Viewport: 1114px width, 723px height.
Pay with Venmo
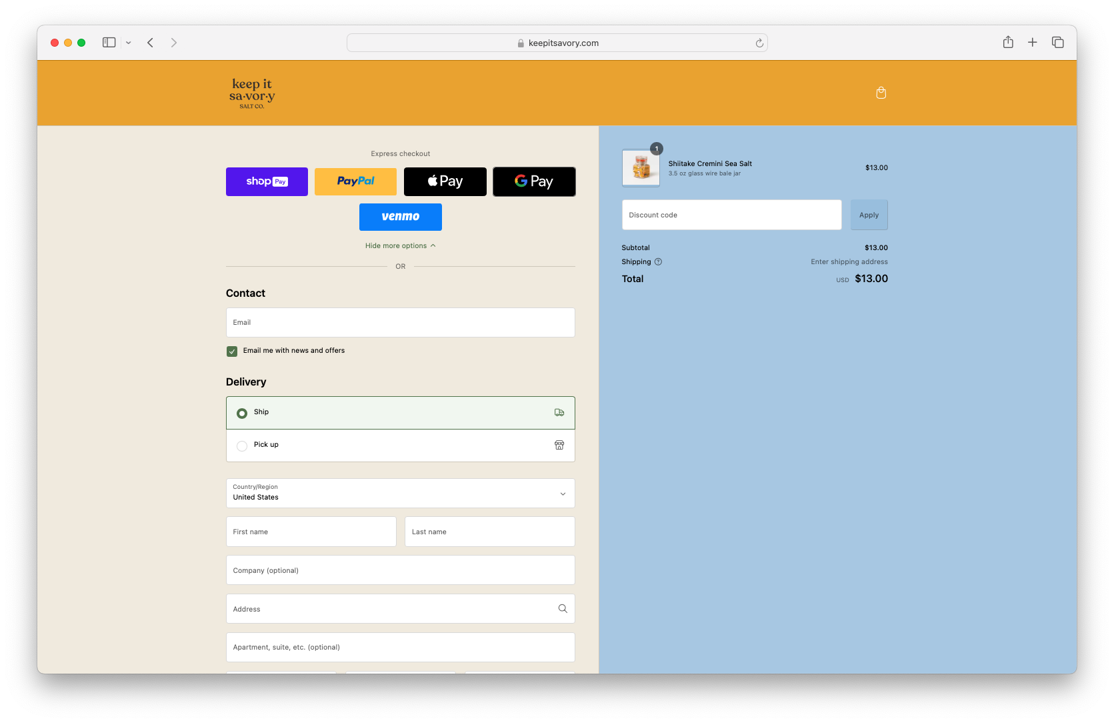401,217
